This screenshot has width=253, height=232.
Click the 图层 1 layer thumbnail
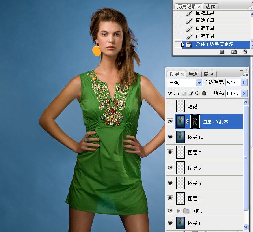coord(180,223)
